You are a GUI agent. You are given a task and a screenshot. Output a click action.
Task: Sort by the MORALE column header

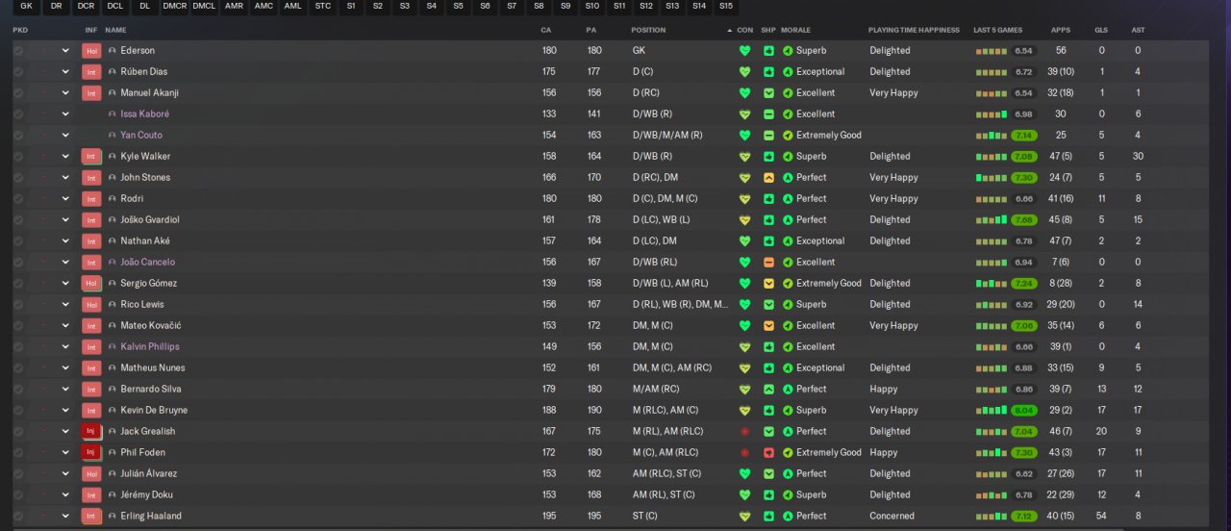tap(795, 30)
